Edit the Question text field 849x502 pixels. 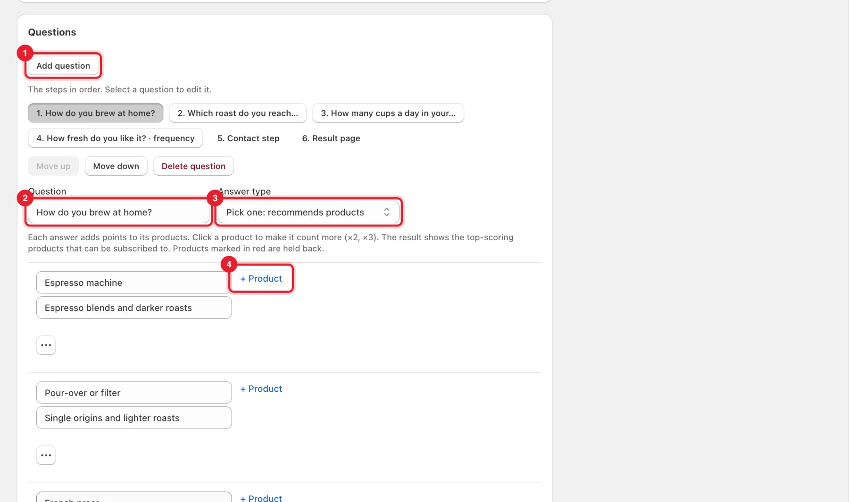(119, 212)
